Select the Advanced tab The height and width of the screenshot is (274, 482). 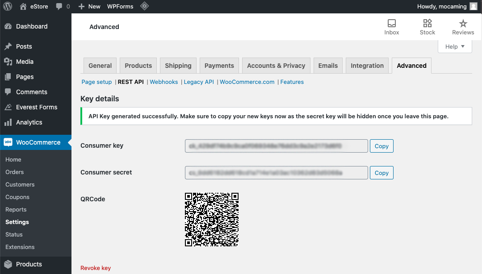pyautogui.click(x=411, y=66)
